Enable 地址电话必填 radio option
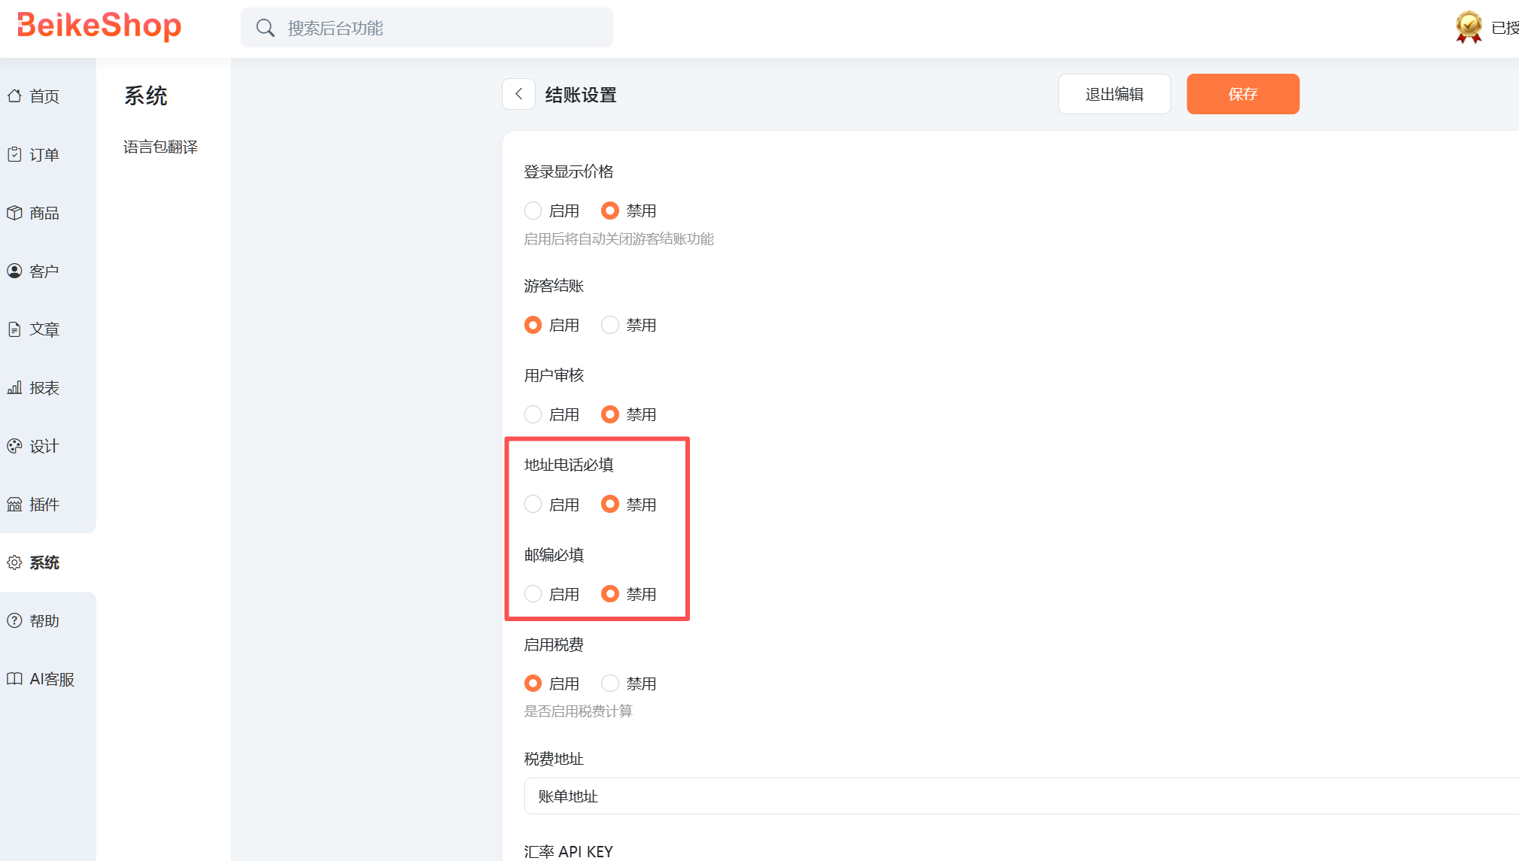Screen dimensions: 1519x861 (x=533, y=504)
